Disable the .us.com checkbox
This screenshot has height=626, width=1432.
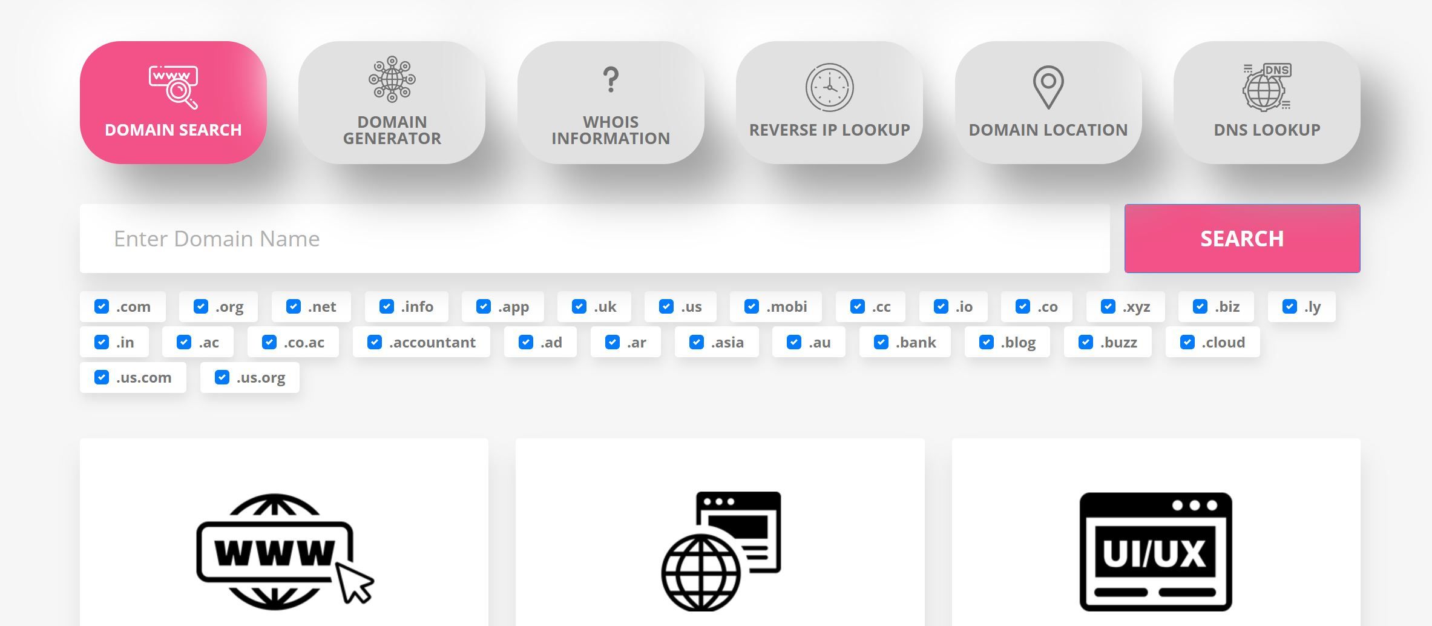coord(100,377)
